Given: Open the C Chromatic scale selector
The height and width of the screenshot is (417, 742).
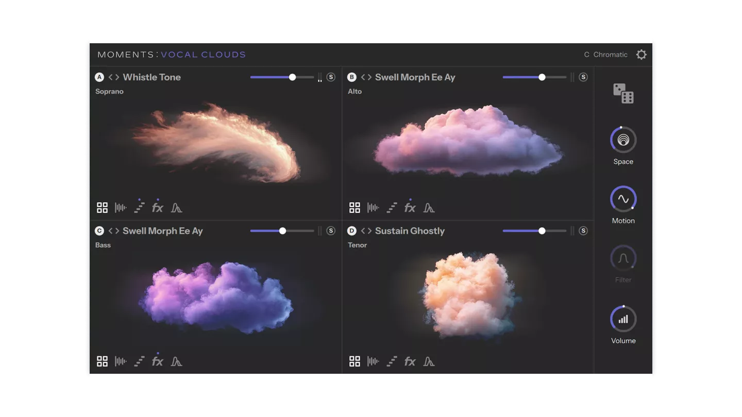Looking at the screenshot, I should [605, 55].
